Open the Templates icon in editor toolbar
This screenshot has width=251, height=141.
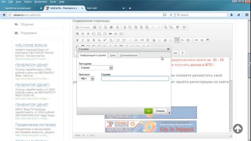click(118, 27)
